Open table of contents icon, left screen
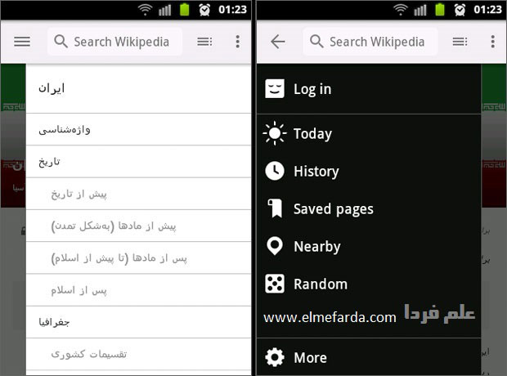The width and height of the screenshot is (507, 376). (x=204, y=42)
